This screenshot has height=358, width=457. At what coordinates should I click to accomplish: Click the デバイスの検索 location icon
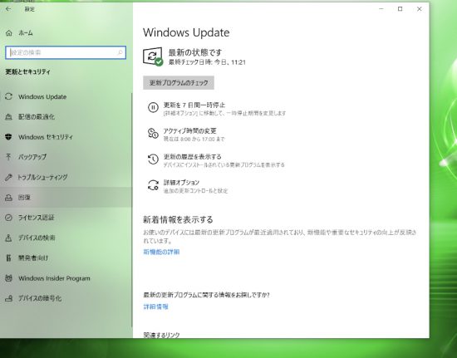click(9, 238)
